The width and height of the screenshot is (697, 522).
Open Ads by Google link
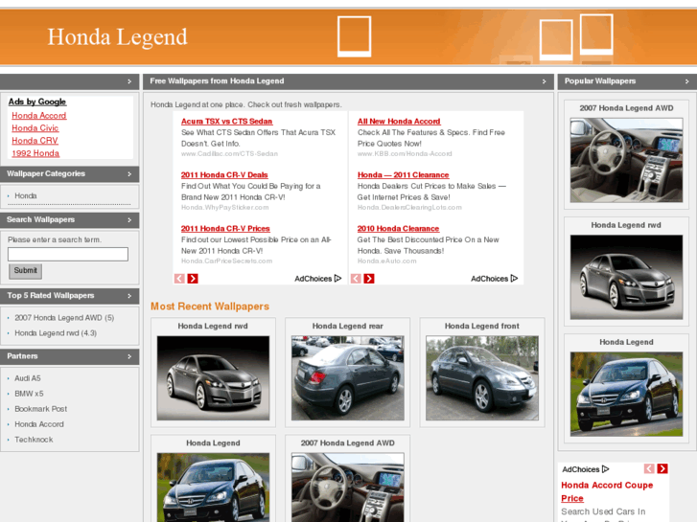37,102
